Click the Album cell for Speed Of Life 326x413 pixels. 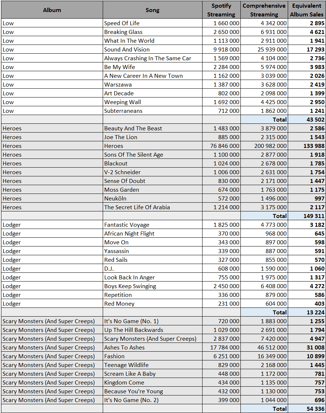(52, 23)
